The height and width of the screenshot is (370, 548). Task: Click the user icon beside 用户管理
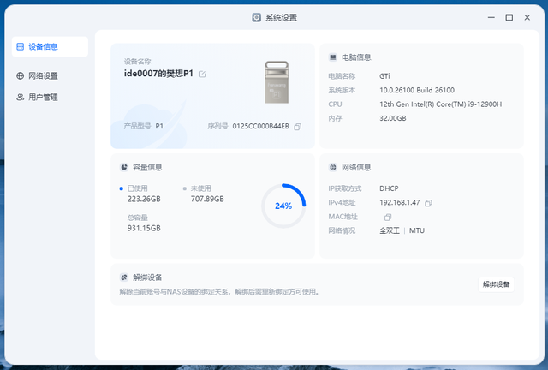pyautogui.click(x=21, y=98)
